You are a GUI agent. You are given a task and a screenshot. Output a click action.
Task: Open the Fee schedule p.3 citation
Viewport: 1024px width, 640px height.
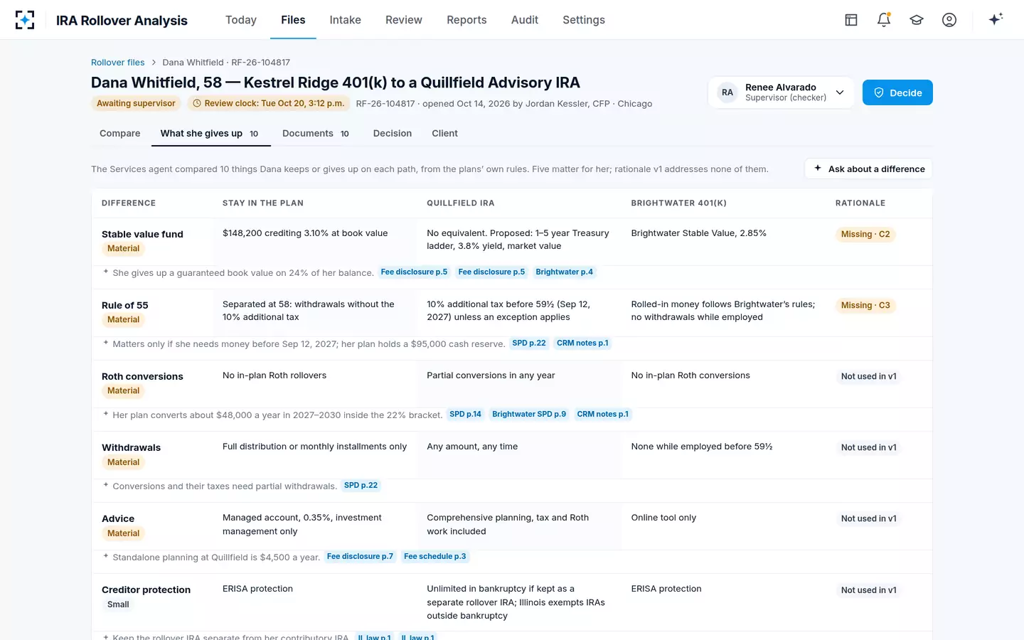pyautogui.click(x=435, y=557)
